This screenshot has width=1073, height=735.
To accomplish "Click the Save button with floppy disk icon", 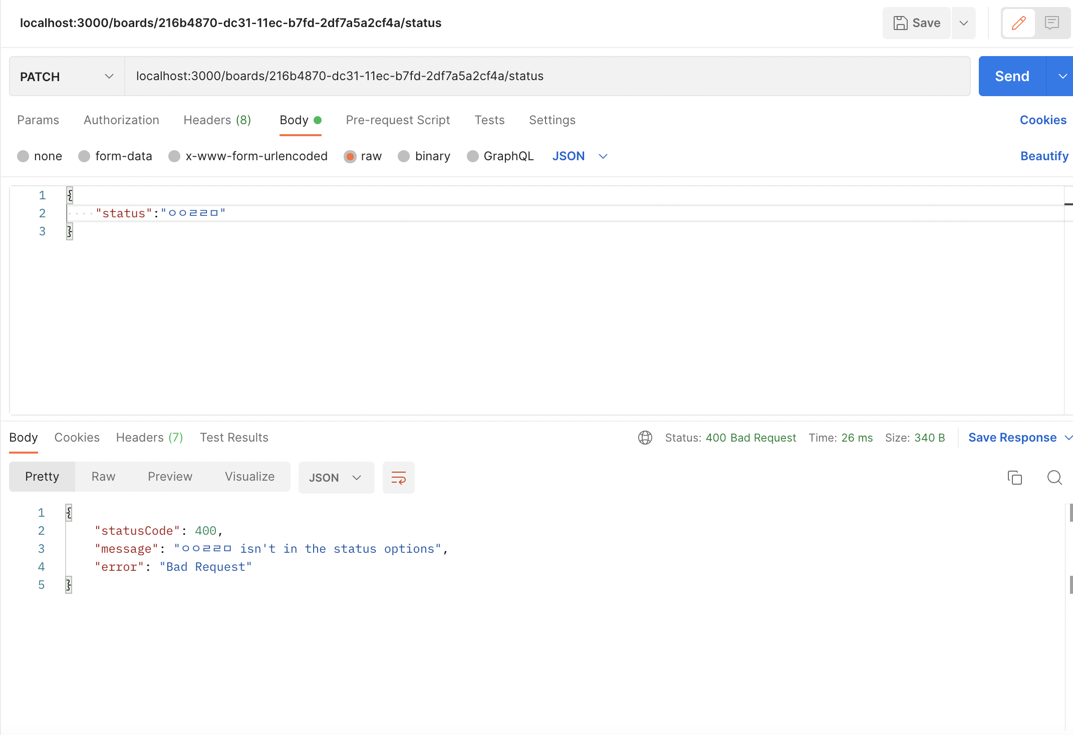I will pyautogui.click(x=917, y=23).
